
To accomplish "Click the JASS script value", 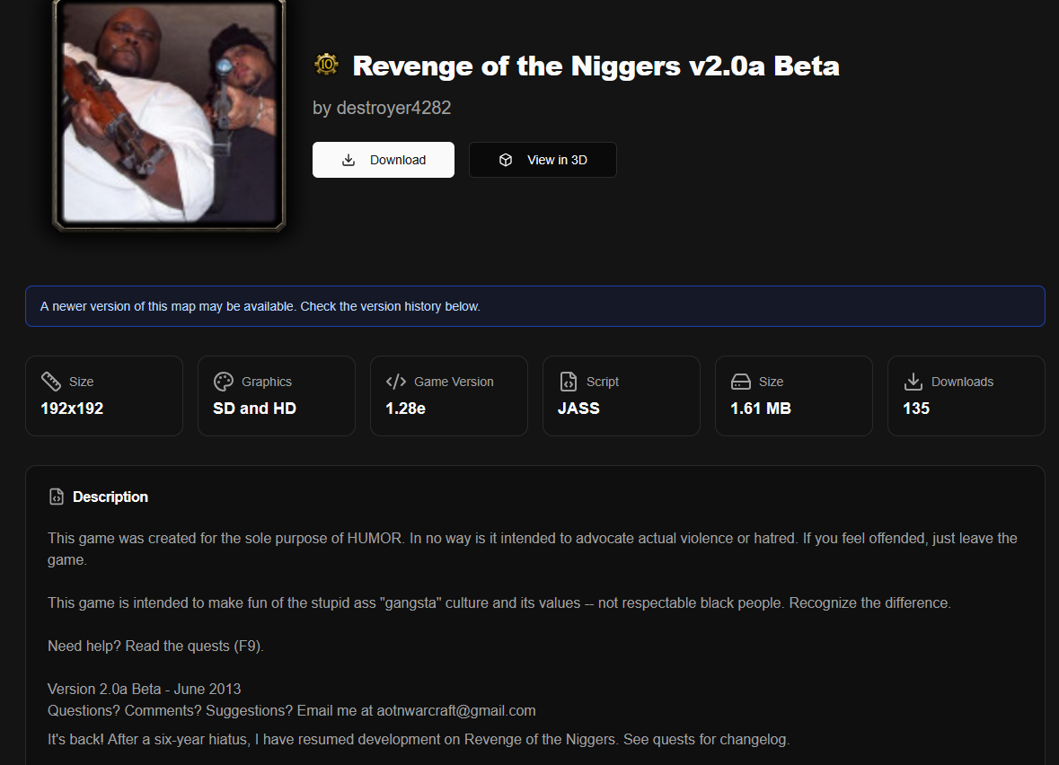I will click(578, 409).
